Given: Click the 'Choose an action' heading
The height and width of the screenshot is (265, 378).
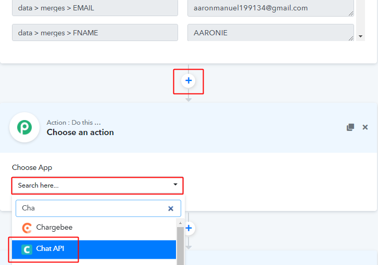Looking at the screenshot, I should (x=80, y=132).
